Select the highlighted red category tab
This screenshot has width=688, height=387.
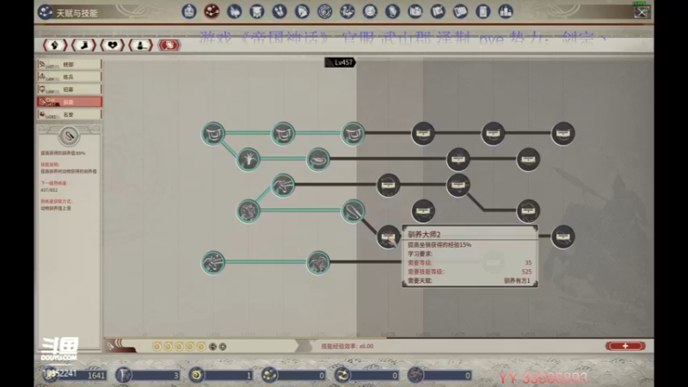point(169,45)
